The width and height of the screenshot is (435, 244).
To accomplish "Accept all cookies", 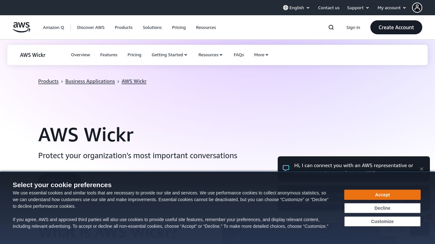I will pyautogui.click(x=382, y=195).
